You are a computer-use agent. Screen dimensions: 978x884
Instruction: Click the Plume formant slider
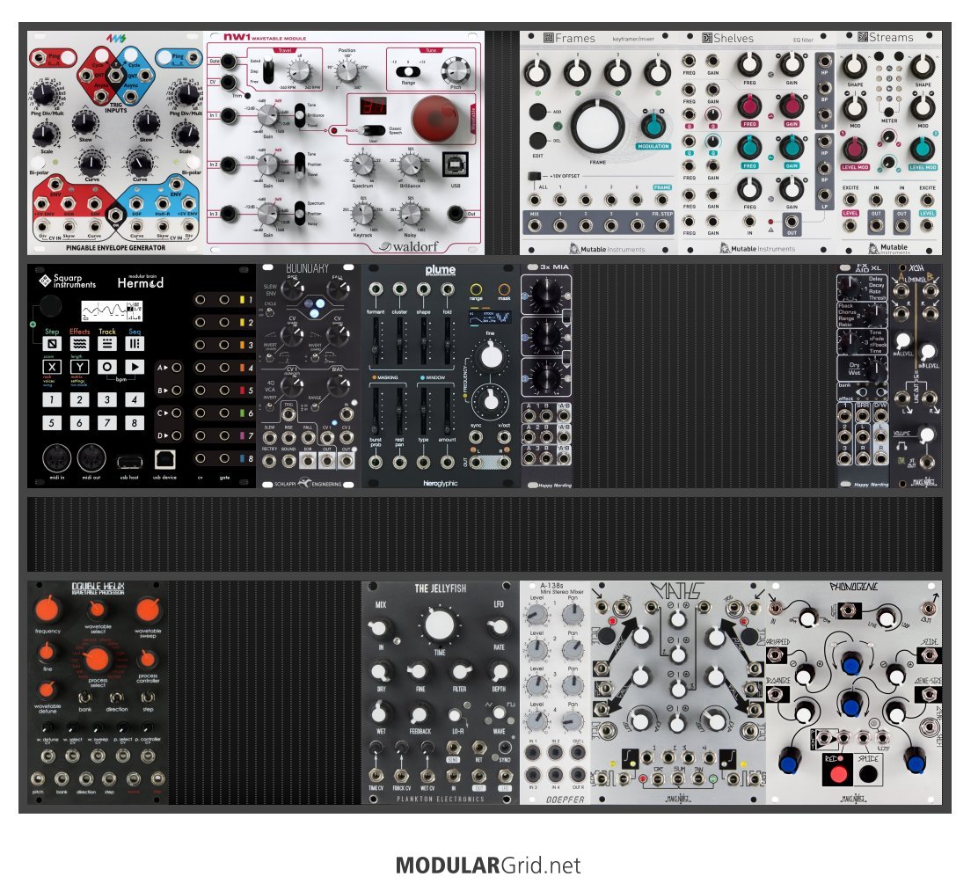coord(376,340)
